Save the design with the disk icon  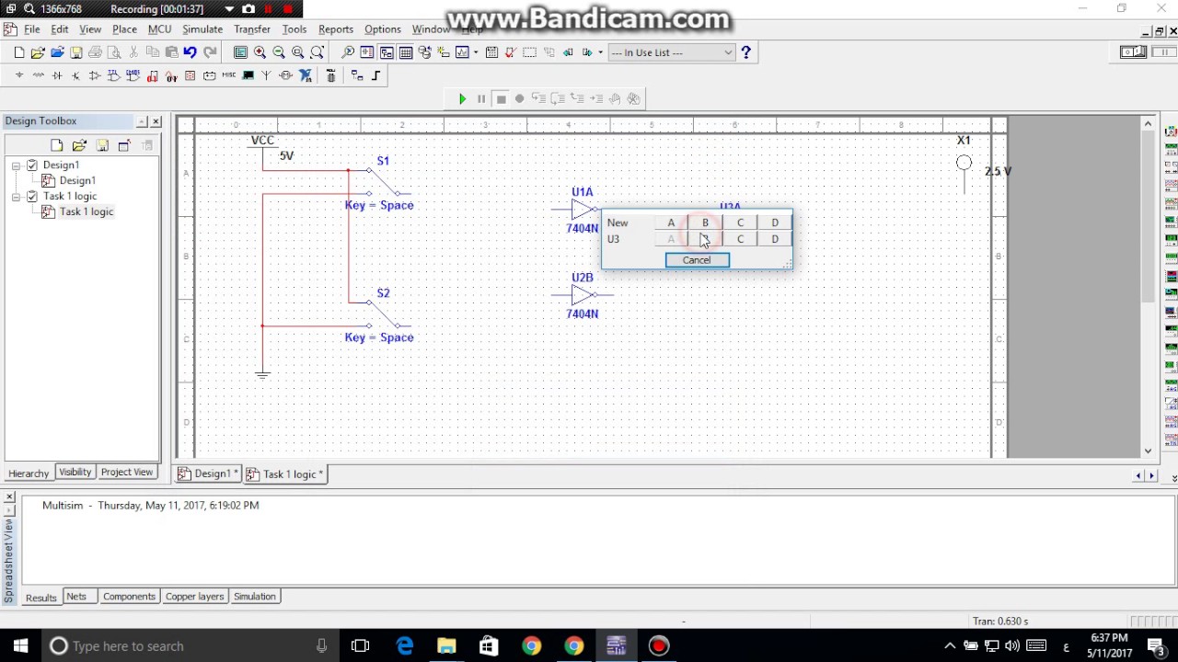point(76,52)
